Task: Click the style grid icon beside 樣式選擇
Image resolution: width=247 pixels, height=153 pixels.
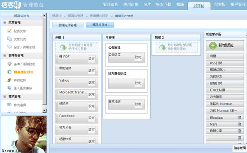Action: [x=9, y=105]
